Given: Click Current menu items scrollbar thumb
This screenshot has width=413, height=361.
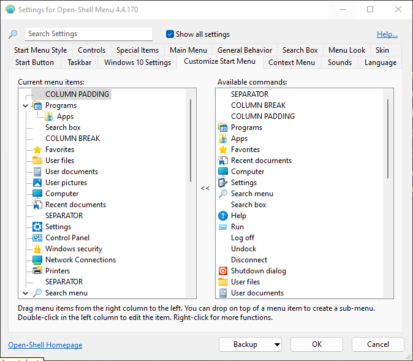Looking at the screenshot, I should tap(190, 140).
